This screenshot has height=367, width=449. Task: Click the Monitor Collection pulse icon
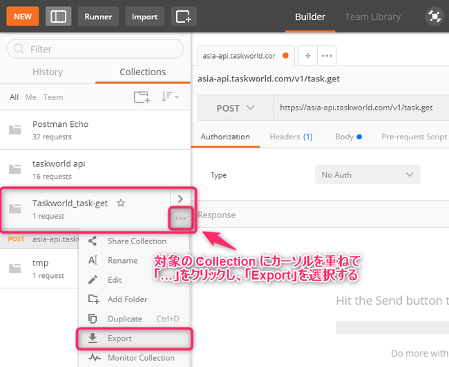tap(95, 357)
